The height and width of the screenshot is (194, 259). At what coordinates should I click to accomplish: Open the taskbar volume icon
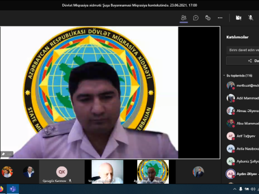(253, 189)
